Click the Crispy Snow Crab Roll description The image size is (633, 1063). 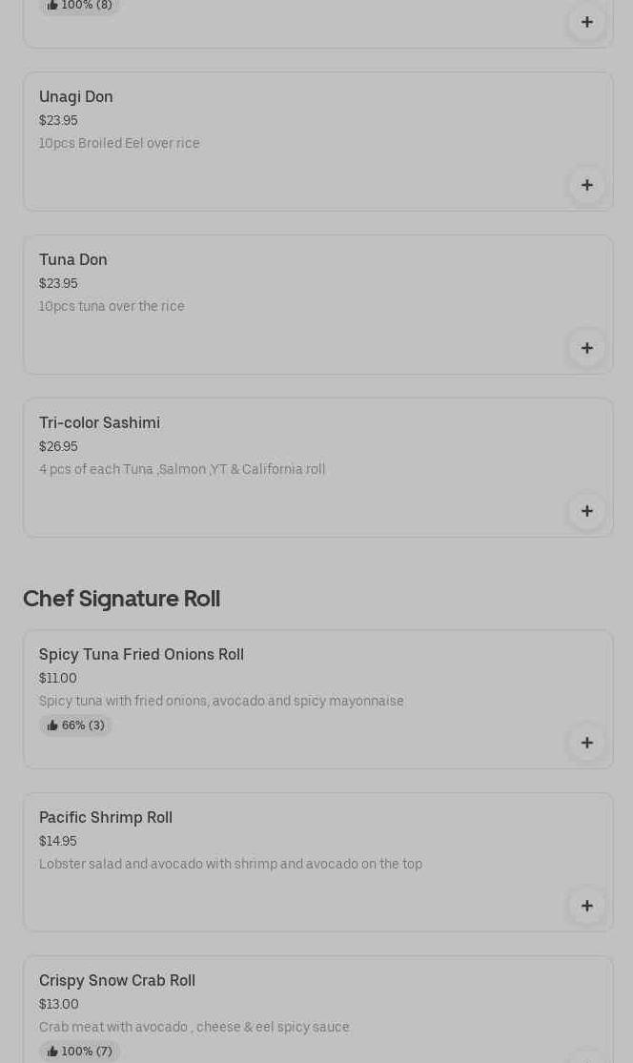(194, 1027)
